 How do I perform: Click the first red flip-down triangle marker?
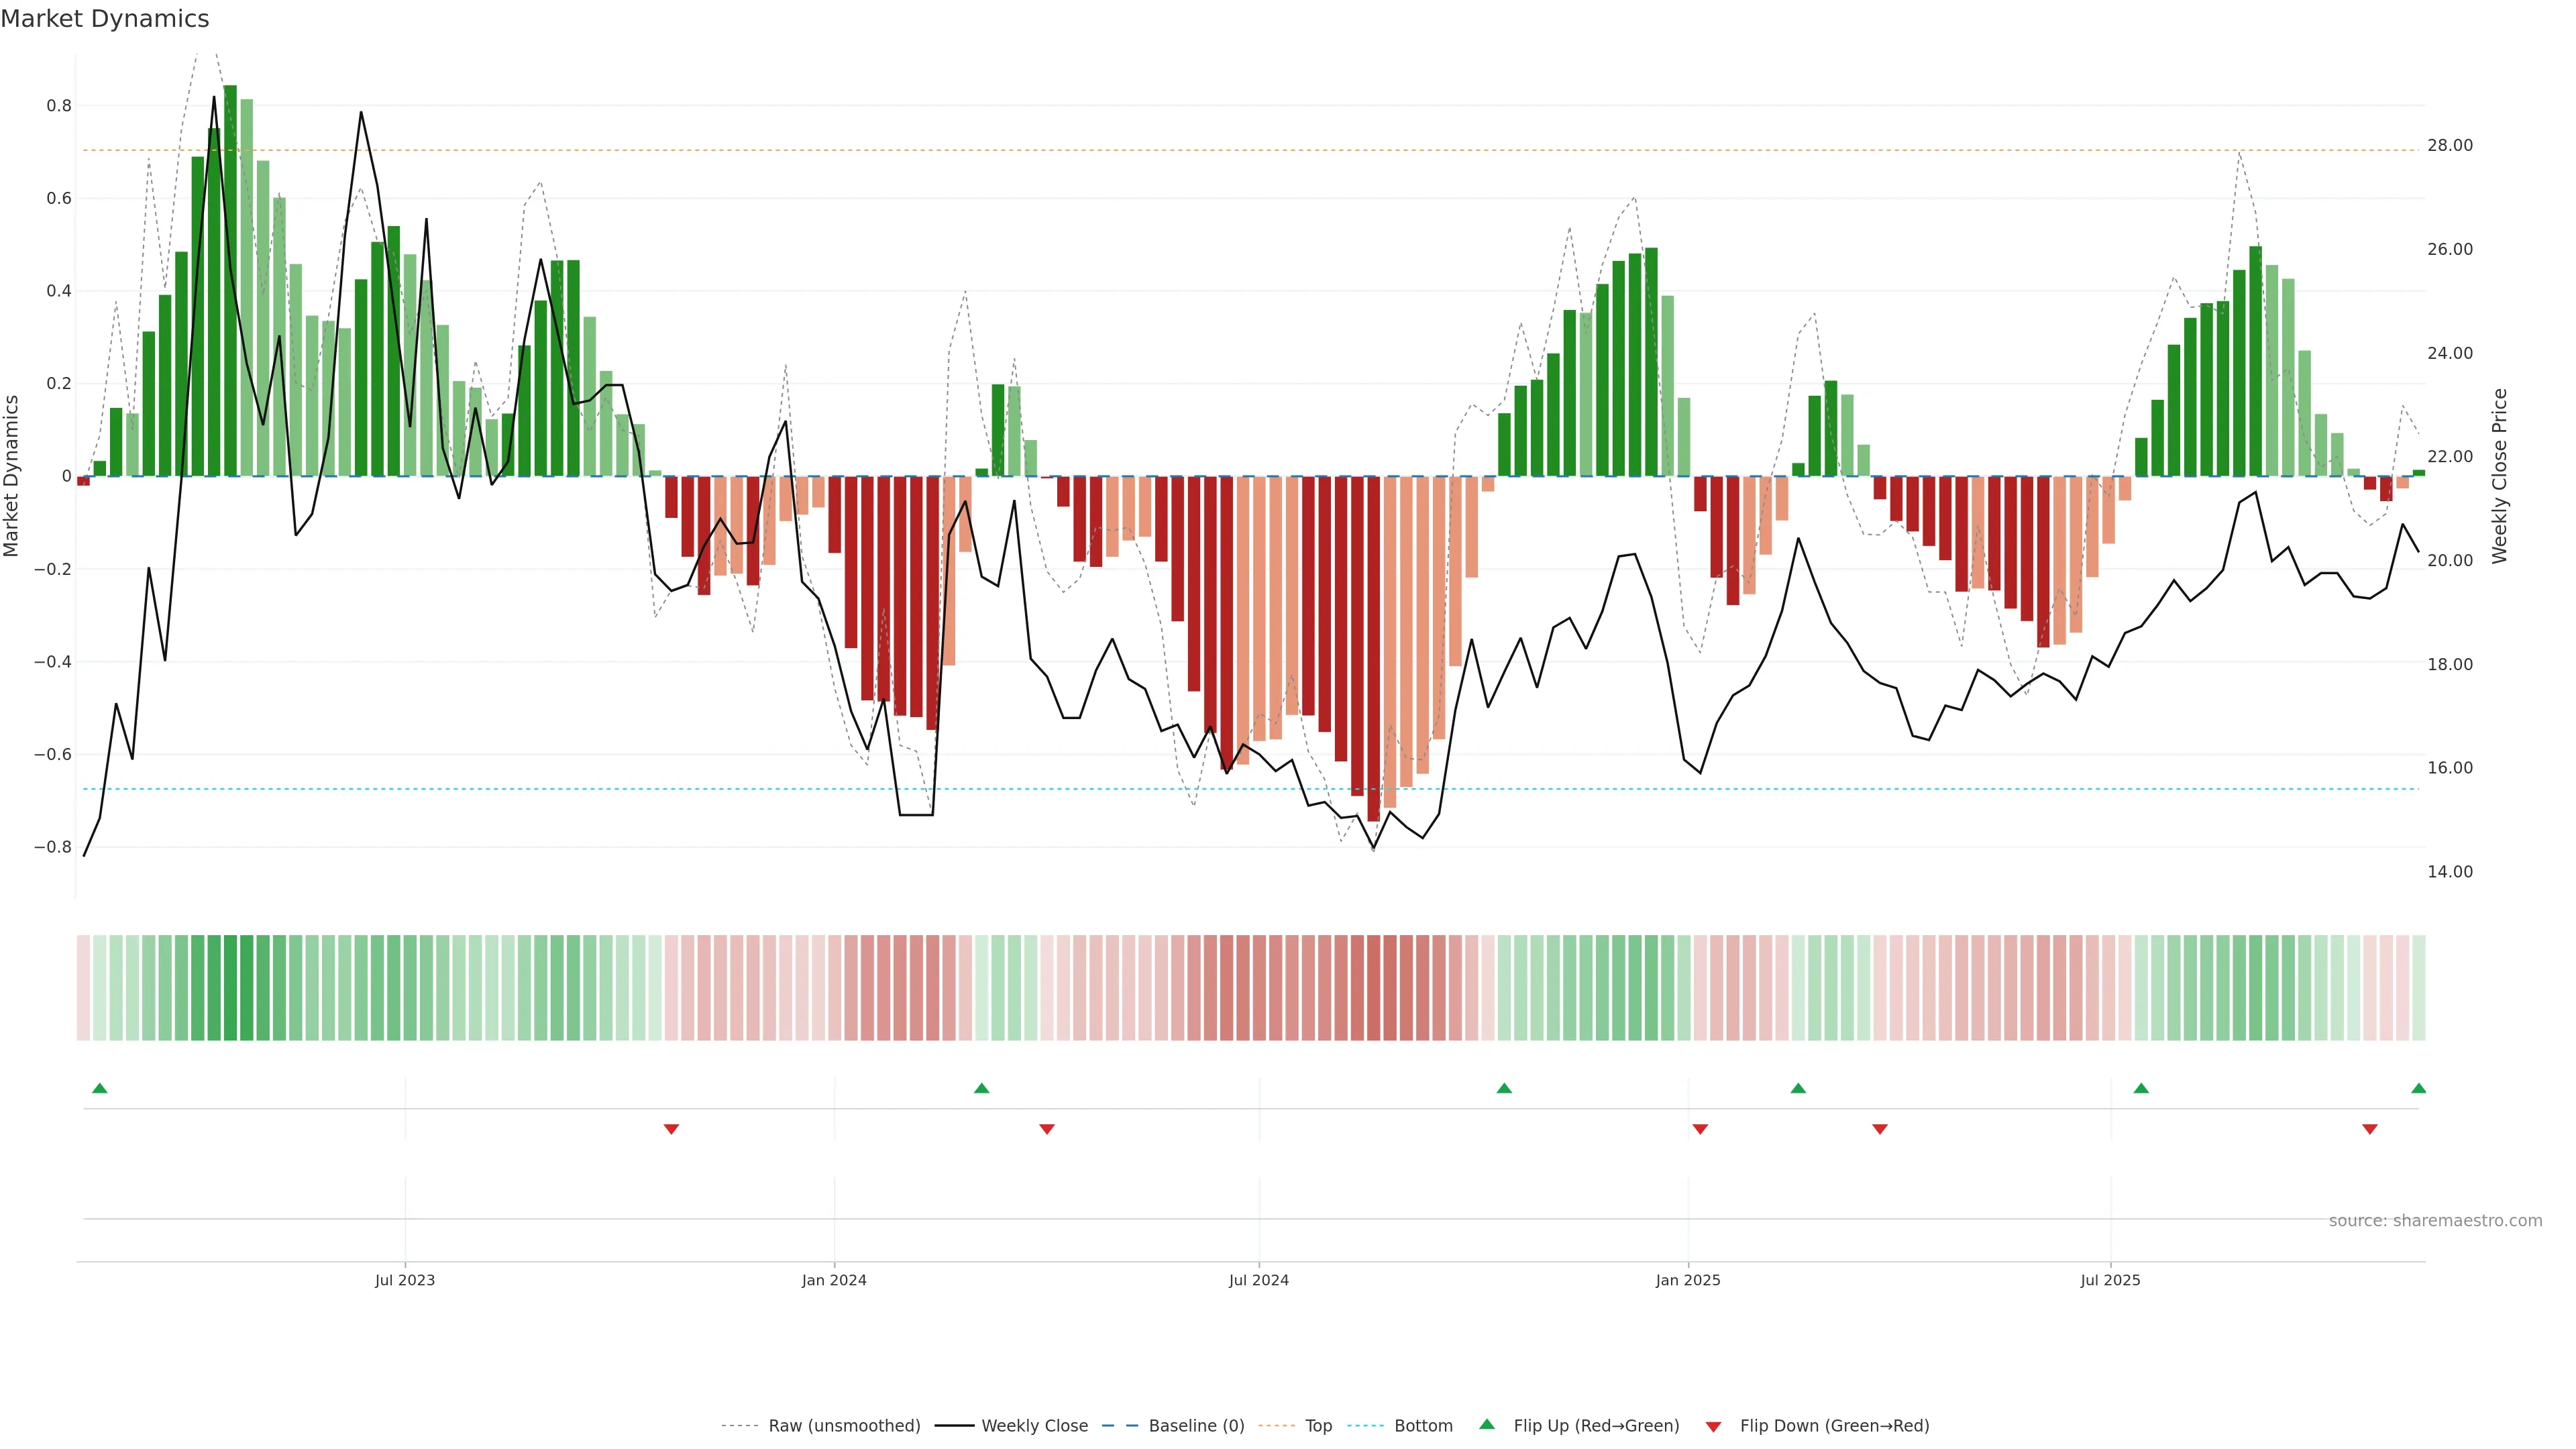click(671, 1129)
